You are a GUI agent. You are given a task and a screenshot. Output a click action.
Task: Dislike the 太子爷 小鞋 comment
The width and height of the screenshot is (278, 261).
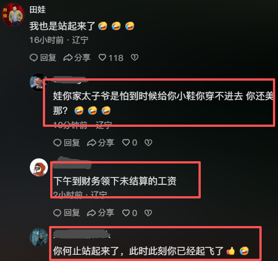[148, 143]
